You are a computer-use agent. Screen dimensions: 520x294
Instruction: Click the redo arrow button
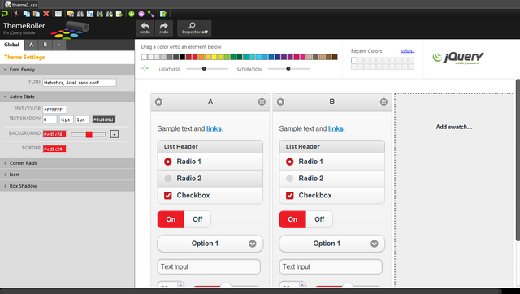164,28
